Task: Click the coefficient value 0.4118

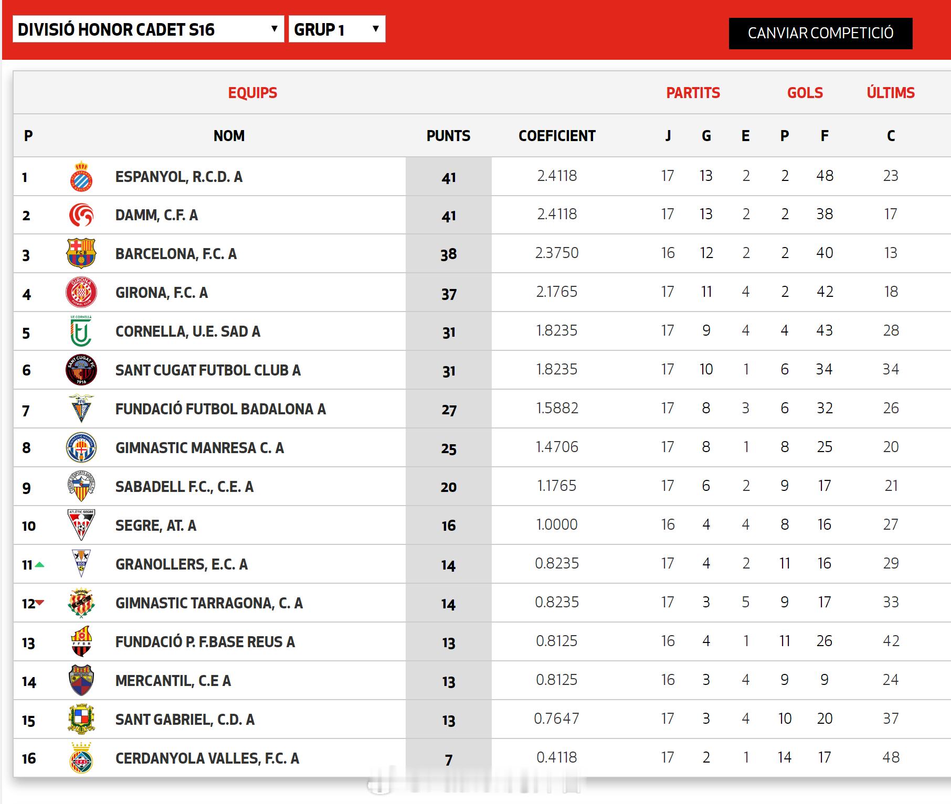Action: click(x=557, y=757)
